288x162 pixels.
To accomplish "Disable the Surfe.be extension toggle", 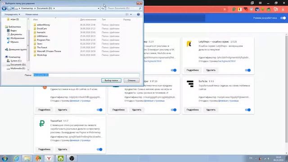I will pyautogui.click(x=248, y=110).
